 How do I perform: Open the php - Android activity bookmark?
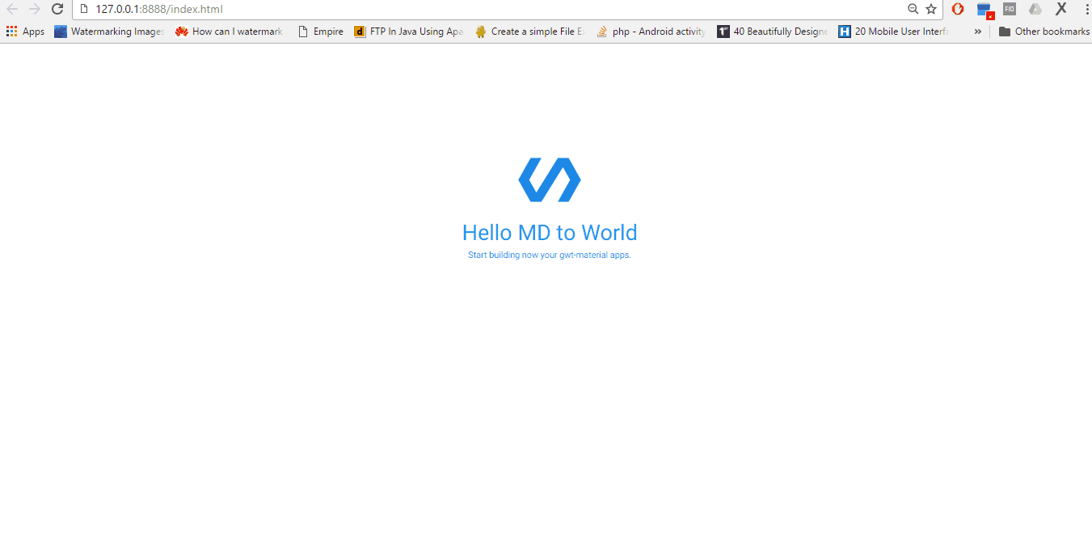point(651,32)
